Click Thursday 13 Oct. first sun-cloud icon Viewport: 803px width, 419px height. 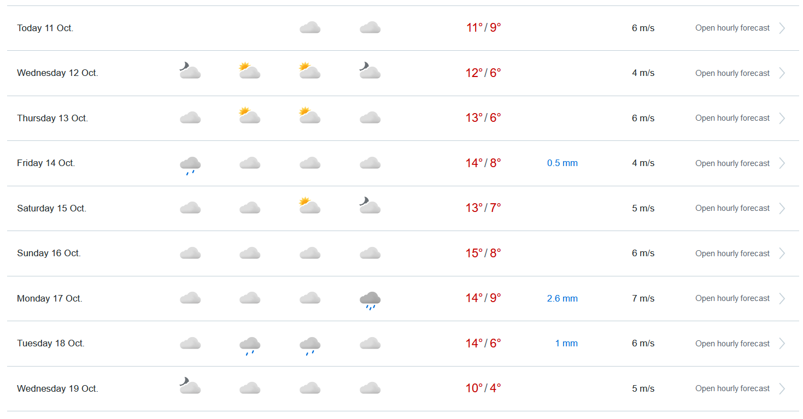pyautogui.click(x=250, y=116)
